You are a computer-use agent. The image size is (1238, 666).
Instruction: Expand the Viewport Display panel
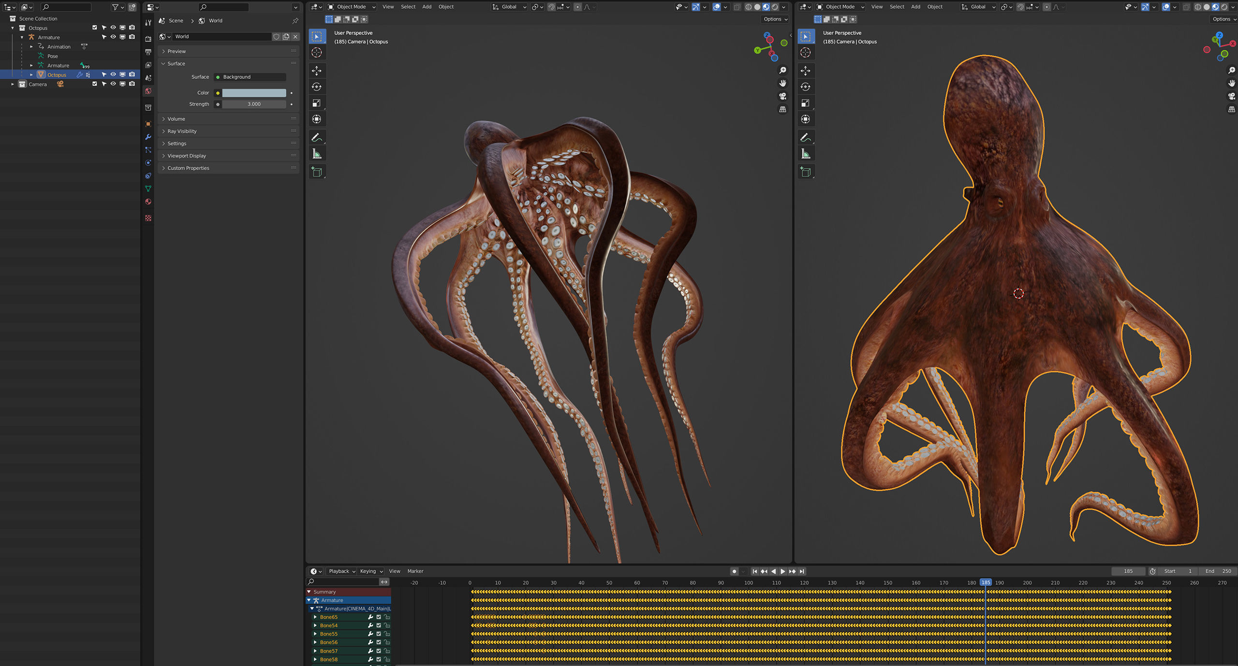point(228,156)
